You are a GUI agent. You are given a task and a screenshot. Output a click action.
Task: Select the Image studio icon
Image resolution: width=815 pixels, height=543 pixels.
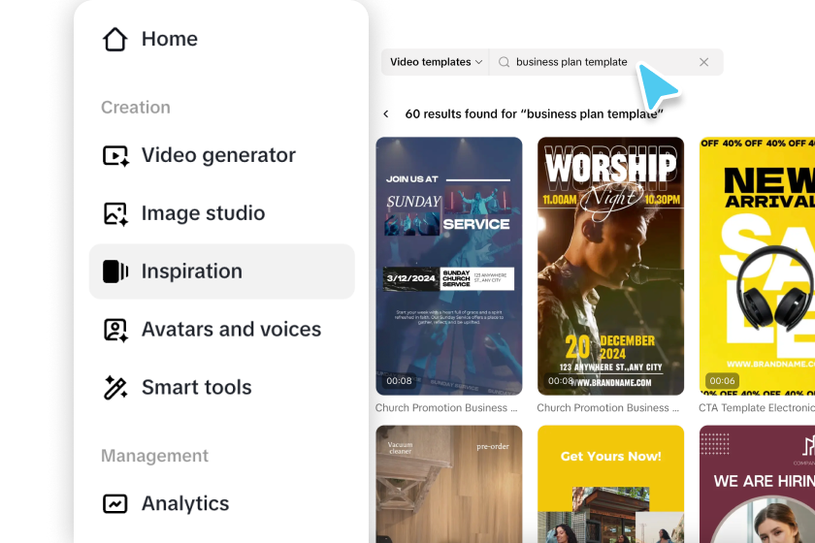[x=115, y=213]
